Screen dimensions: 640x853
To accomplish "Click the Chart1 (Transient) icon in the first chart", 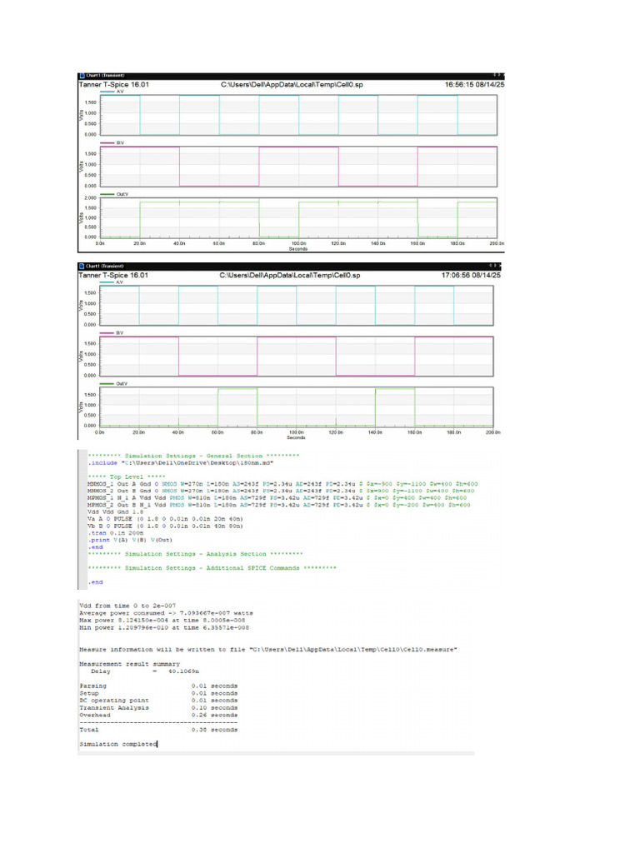I will [x=82, y=76].
